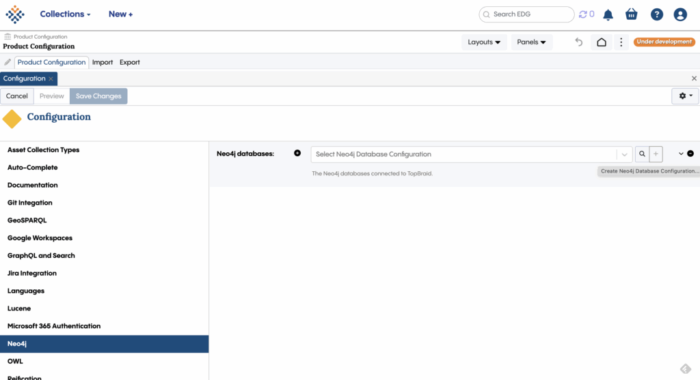Open the Layouts dropdown
This screenshot has width=700, height=380.
click(x=484, y=42)
